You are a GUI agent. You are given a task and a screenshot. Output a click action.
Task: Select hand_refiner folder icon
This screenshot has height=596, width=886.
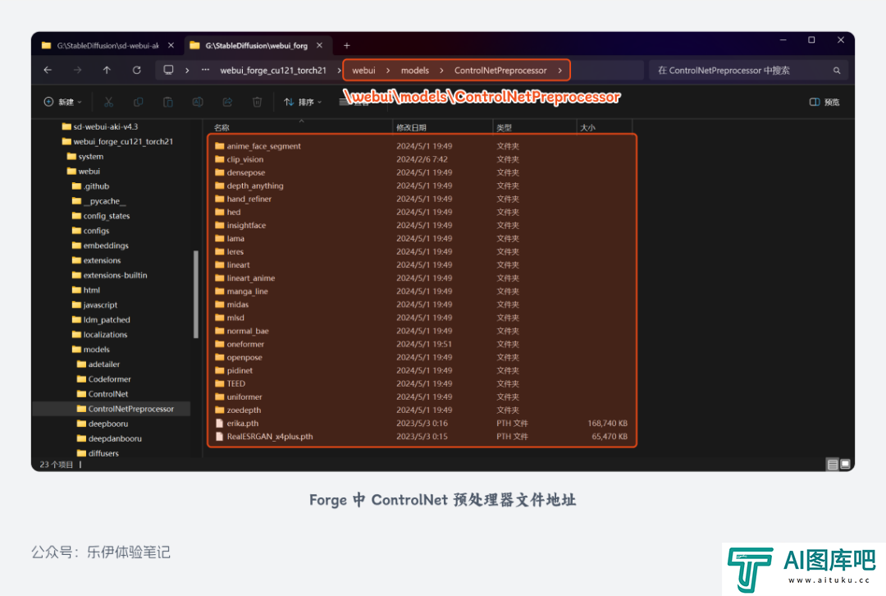(220, 199)
